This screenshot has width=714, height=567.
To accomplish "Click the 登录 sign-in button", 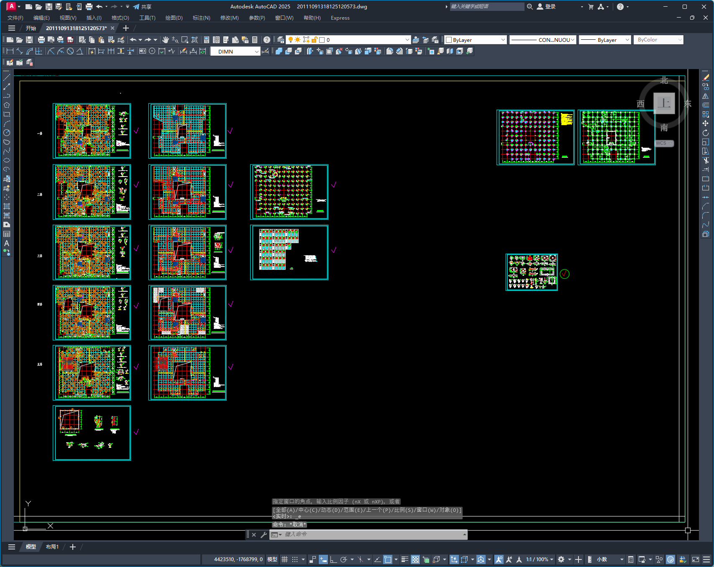I will [x=546, y=7].
